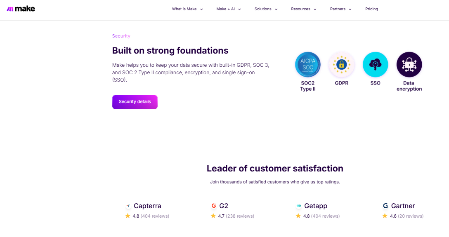The width and height of the screenshot is (449, 237).
Task: Click the SSO cloud keyhole icon
Action: pos(375,64)
